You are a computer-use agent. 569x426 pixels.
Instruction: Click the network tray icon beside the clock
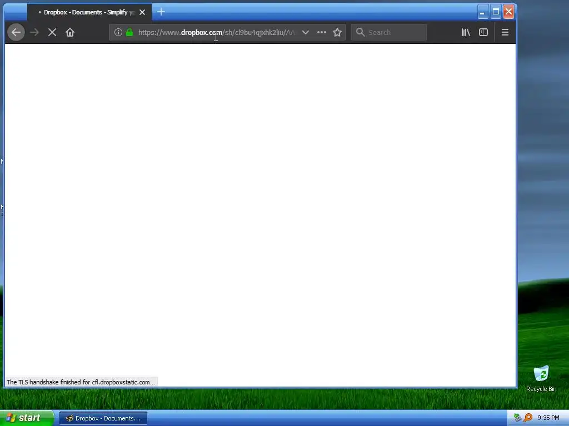point(518,418)
